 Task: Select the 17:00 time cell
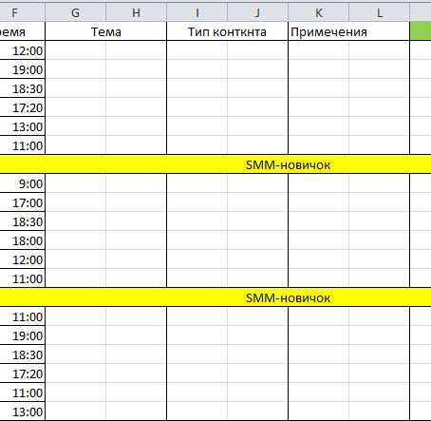(x=22, y=202)
